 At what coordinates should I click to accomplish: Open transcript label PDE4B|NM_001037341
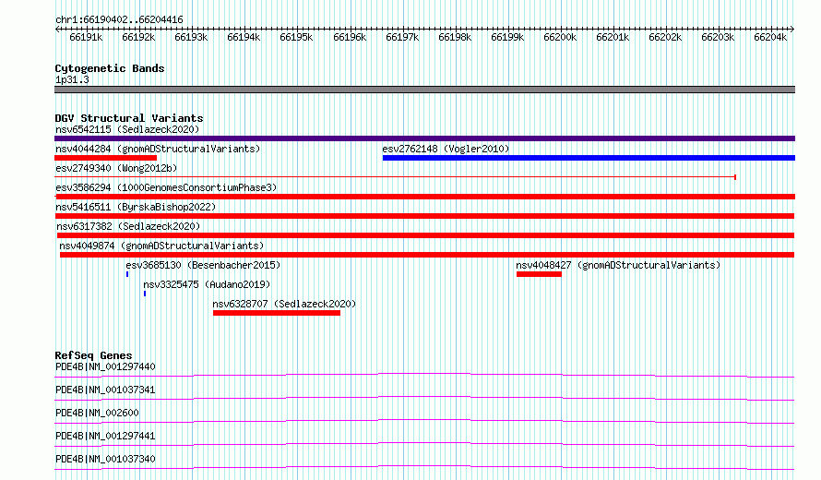point(105,390)
